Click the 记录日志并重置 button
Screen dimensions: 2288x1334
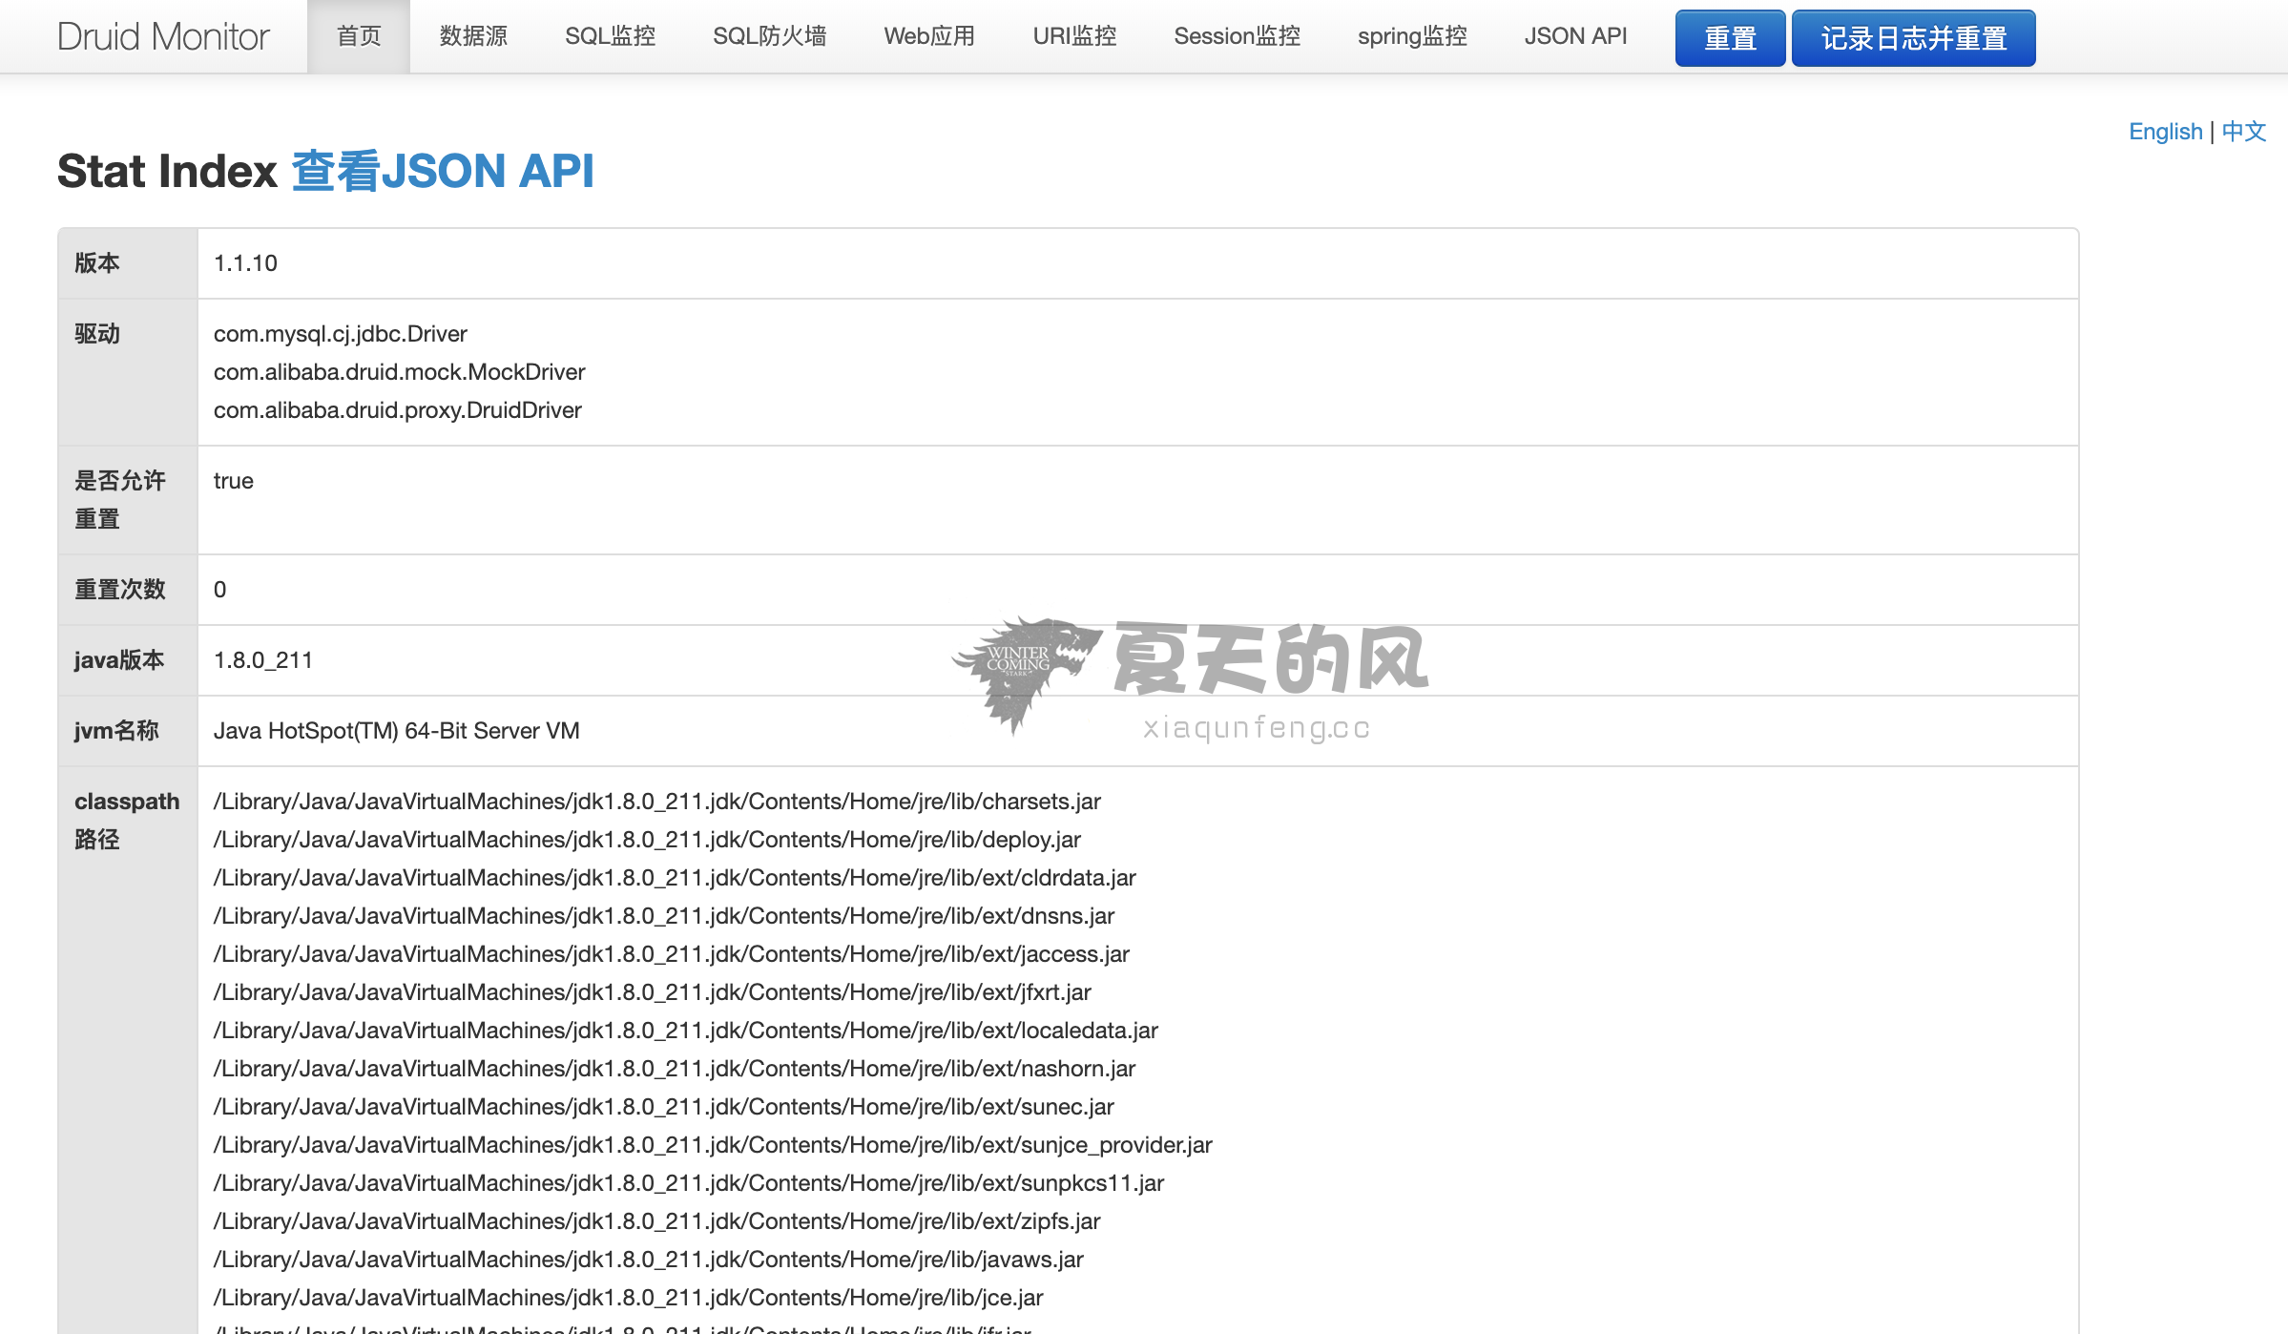point(1913,38)
